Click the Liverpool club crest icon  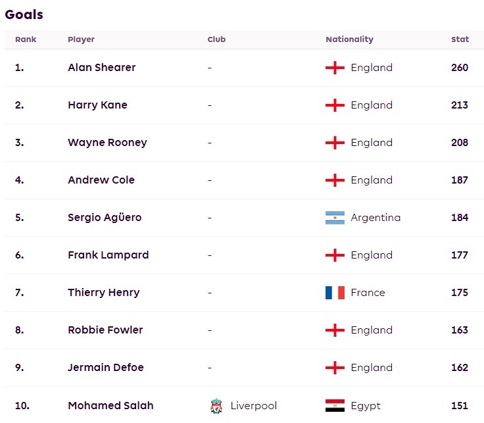click(x=216, y=406)
